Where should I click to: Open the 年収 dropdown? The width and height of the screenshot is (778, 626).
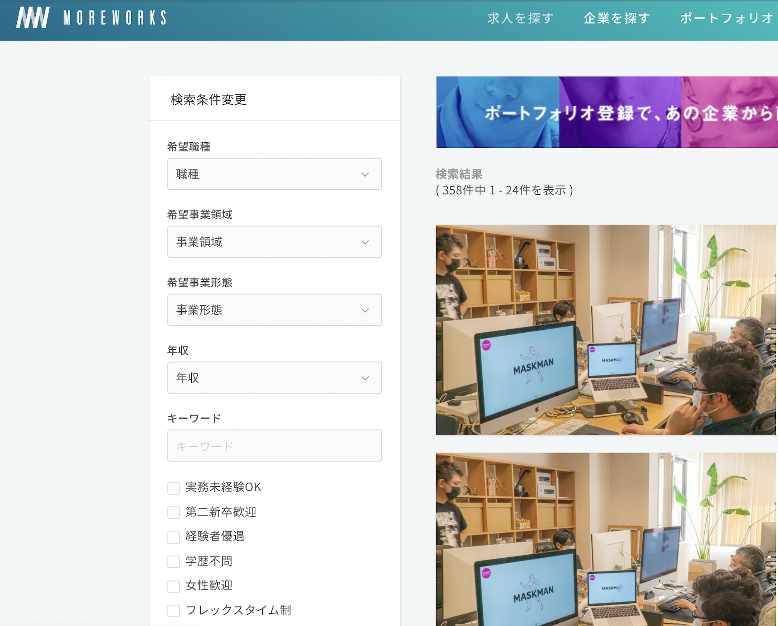click(275, 378)
